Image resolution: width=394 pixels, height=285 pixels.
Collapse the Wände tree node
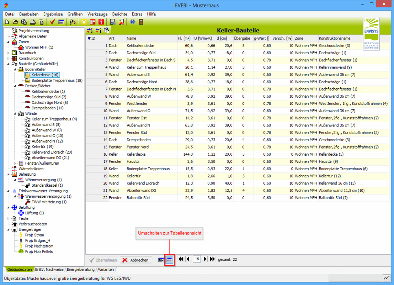(x=15, y=114)
